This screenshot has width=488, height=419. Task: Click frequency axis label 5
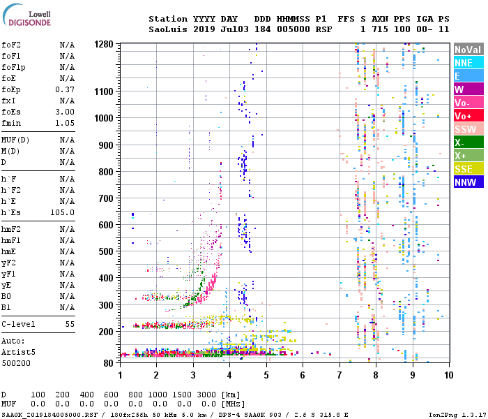pos(266,375)
